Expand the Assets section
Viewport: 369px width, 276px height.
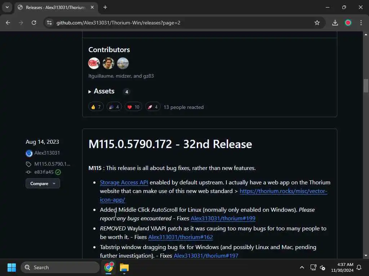(x=101, y=91)
